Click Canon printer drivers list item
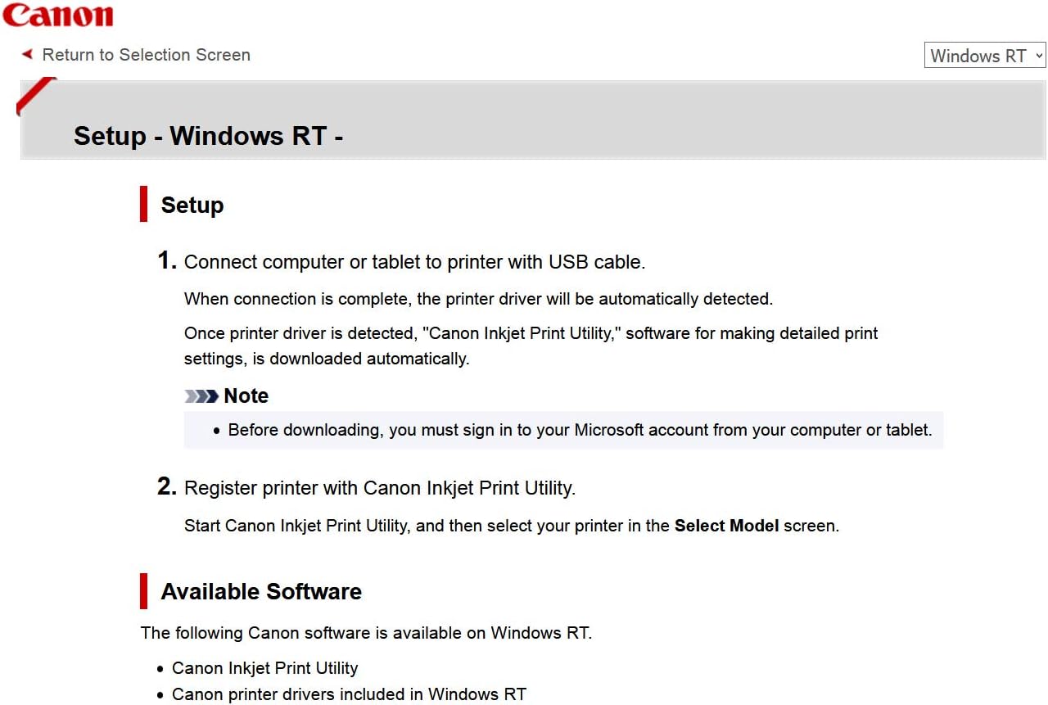 tap(349, 695)
